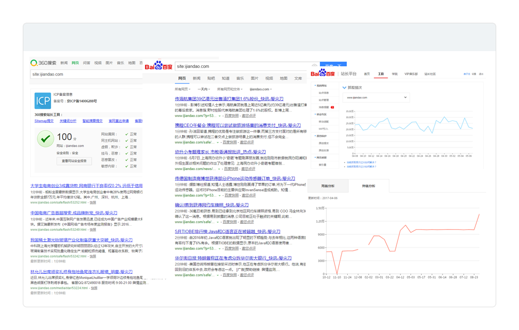Open result 我国稀土激光钕玻璃产业化
Screen dimensions: 519x330
[82, 240]
